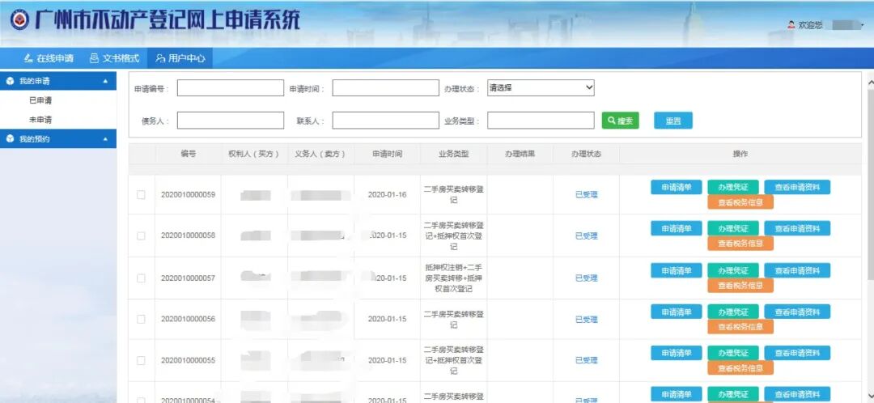The image size is (874, 403).
Task: Click the scrollbar up arrow at right edge
Action: pos(870,83)
